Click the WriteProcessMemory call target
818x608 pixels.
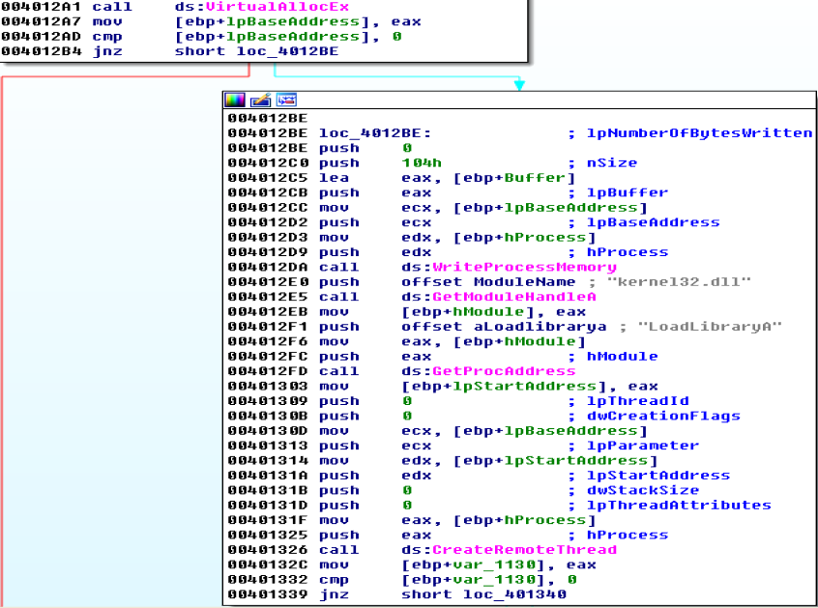tap(524, 267)
